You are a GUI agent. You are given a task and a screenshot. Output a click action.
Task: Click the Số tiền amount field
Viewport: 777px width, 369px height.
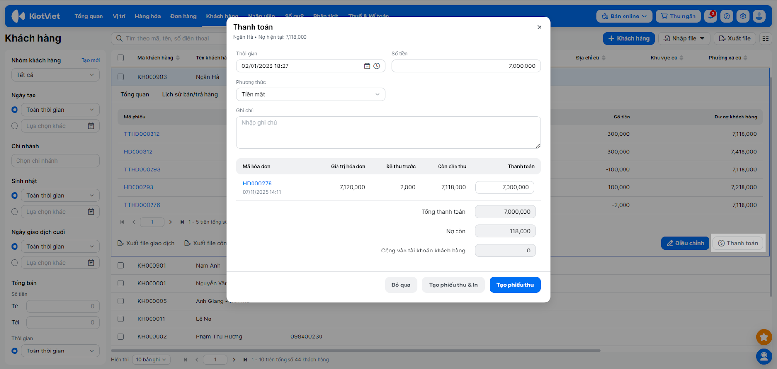pos(466,66)
